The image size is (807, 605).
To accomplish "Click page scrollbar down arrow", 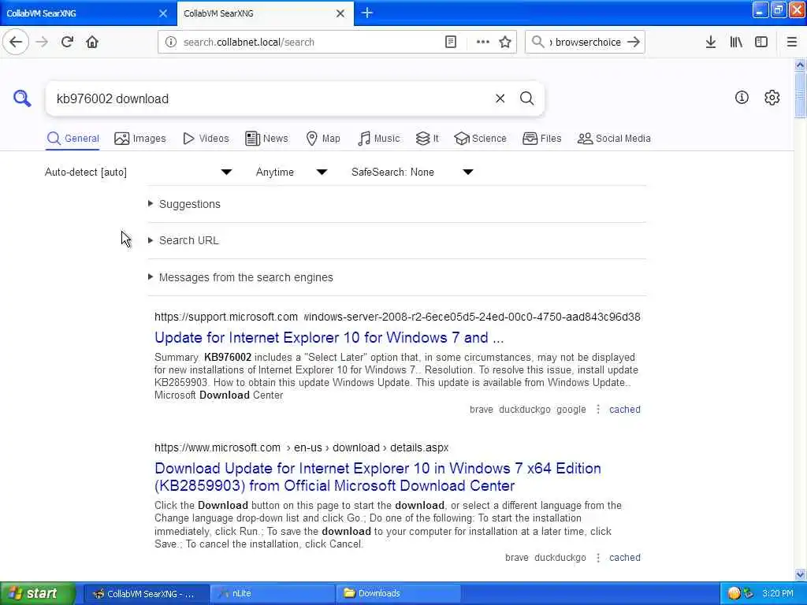I will (800, 574).
